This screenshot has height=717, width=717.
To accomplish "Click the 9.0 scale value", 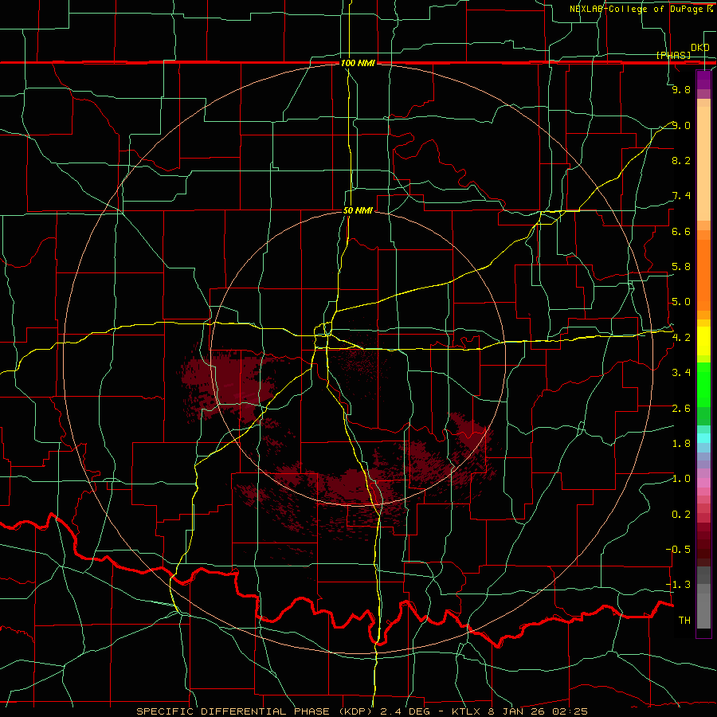I will click(681, 125).
